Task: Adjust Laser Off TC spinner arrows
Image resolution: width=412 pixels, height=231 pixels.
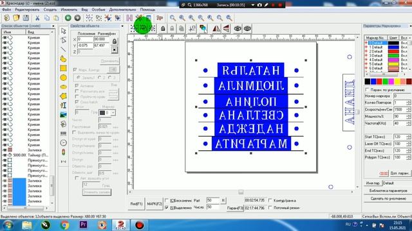Action: coord(408,144)
